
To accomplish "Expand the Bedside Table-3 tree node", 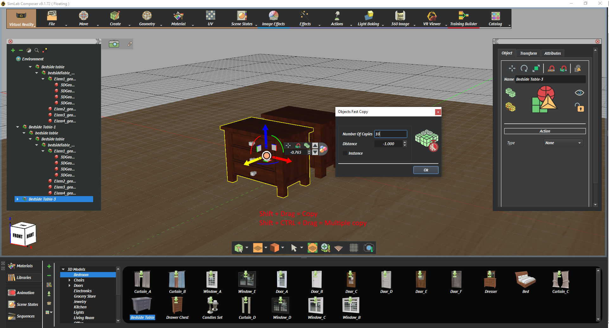I will [18, 199].
